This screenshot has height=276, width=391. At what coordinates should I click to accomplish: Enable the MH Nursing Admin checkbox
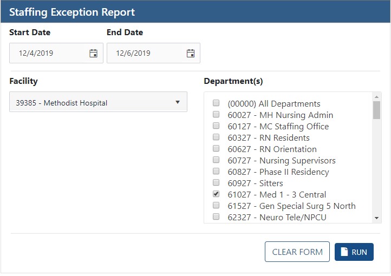point(216,115)
